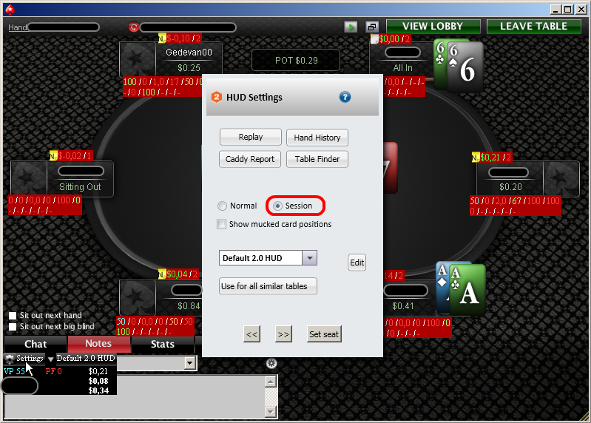Image resolution: width=591 pixels, height=423 pixels.
Task: Switch to the Notes tab
Action: point(98,344)
